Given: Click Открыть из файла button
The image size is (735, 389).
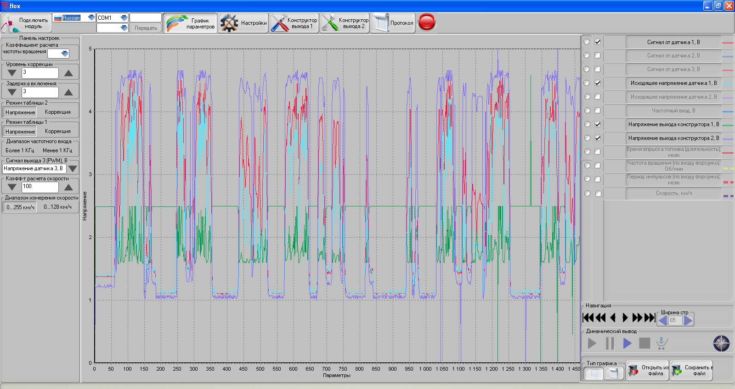Looking at the screenshot, I should pos(647,370).
